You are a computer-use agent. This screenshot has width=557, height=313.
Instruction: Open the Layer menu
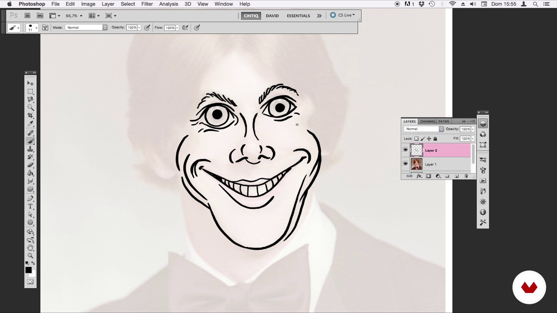point(108,4)
